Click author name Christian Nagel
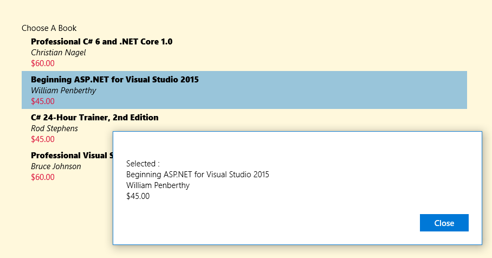 click(58, 53)
